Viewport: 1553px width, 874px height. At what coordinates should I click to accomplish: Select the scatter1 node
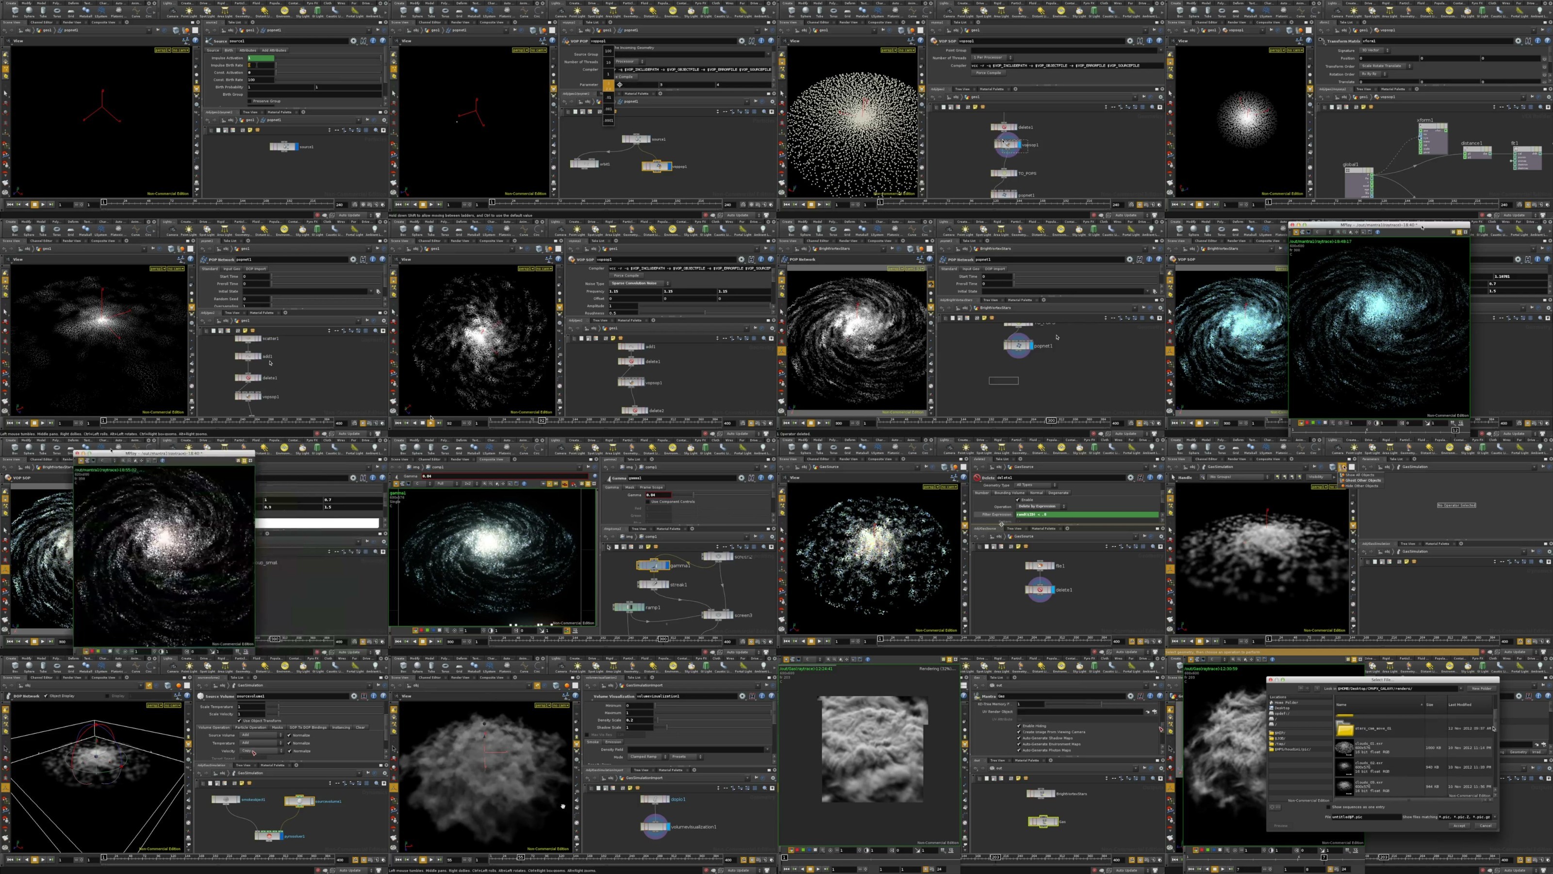(x=248, y=338)
